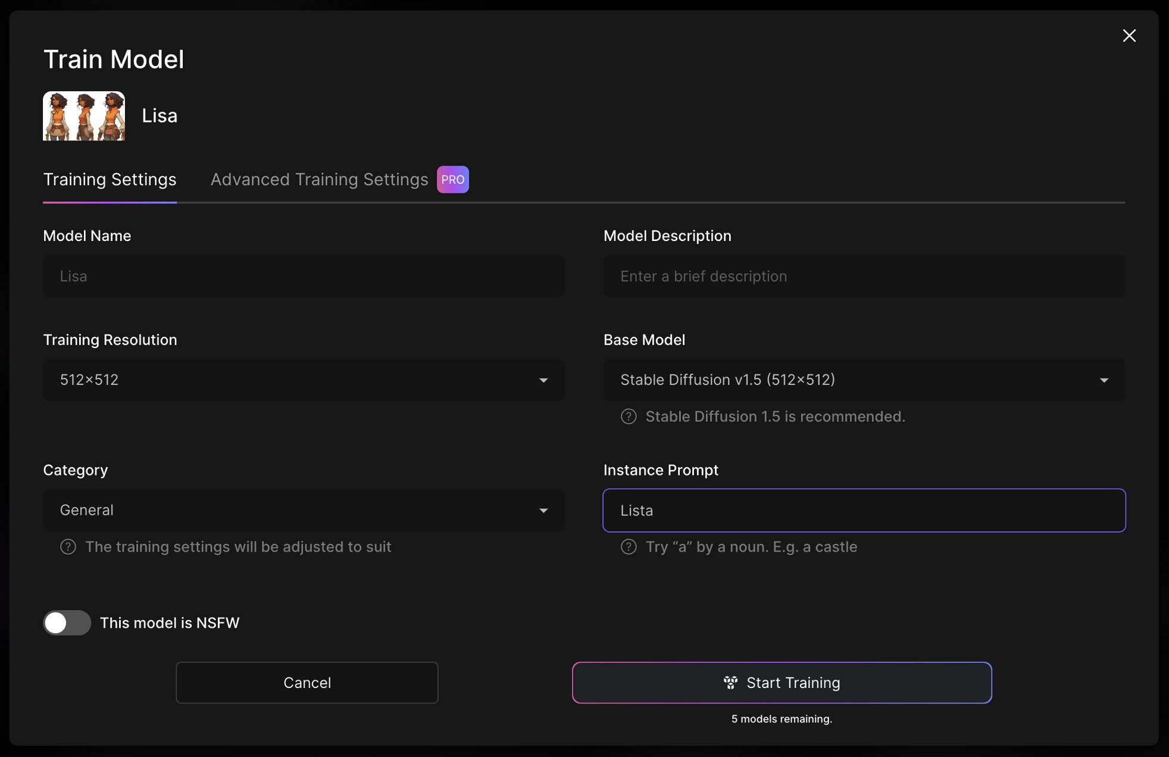Click 'Stable Diffusion 1.5 is recommended.' hint

(x=775, y=417)
